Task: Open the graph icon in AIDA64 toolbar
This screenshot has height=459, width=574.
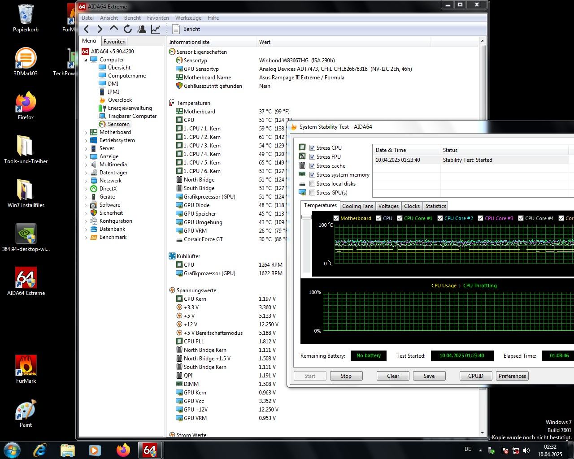Action: (156, 29)
